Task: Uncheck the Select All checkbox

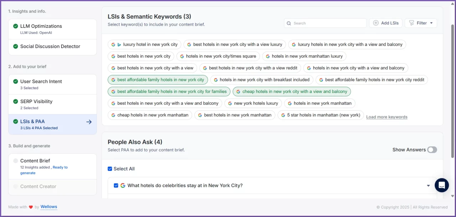Action: [x=110, y=169]
